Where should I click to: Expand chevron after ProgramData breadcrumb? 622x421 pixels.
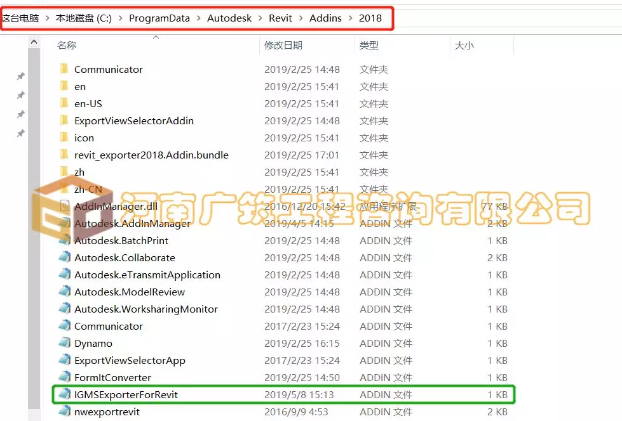tap(198, 18)
